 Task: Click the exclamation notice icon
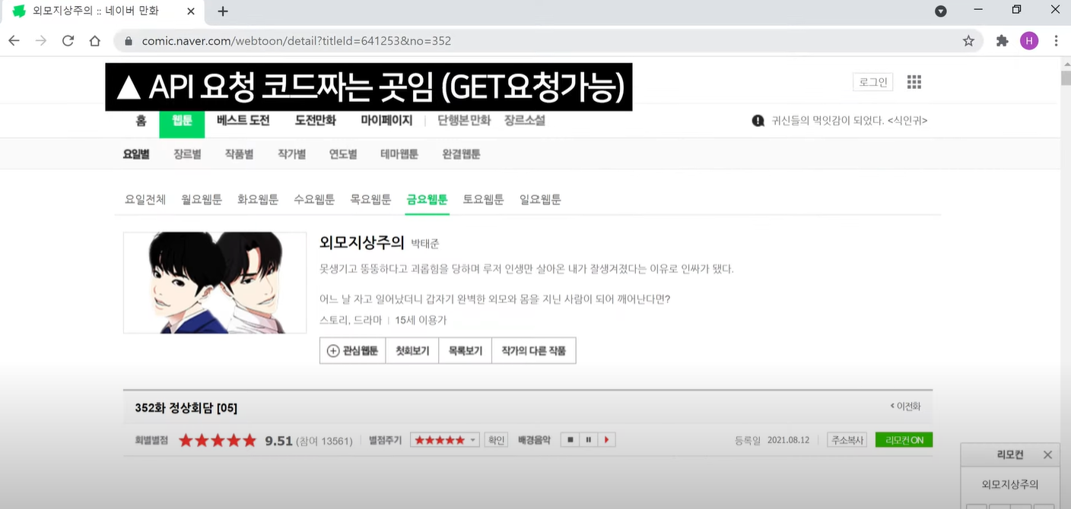click(758, 121)
